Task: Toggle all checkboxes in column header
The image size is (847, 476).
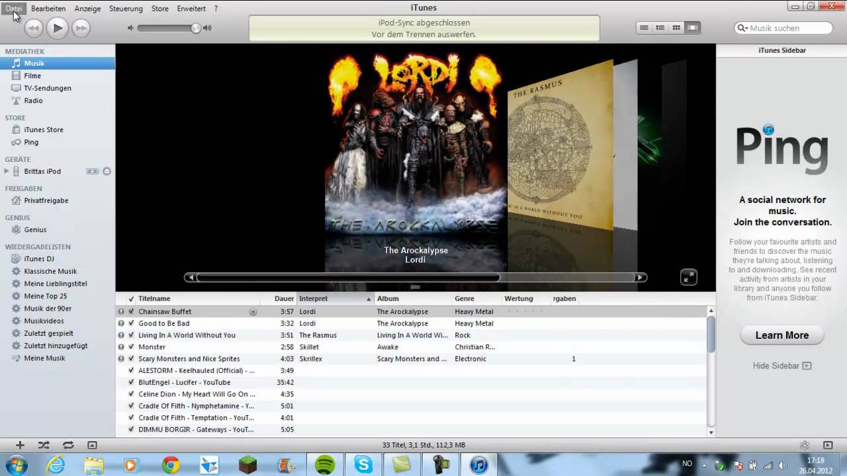Action: [x=131, y=299]
